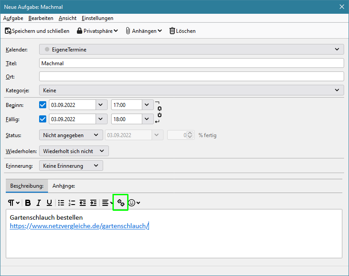Uncheck the Fällig due date checkbox
The width and height of the screenshot is (349, 276).
point(43,119)
